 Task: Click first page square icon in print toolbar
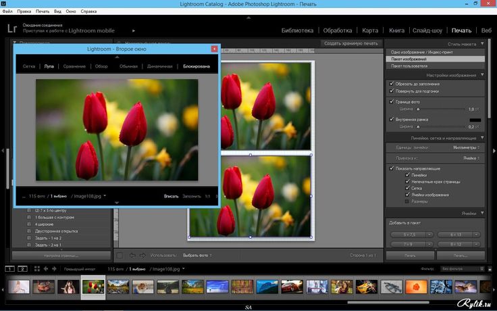tap(120, 256)
